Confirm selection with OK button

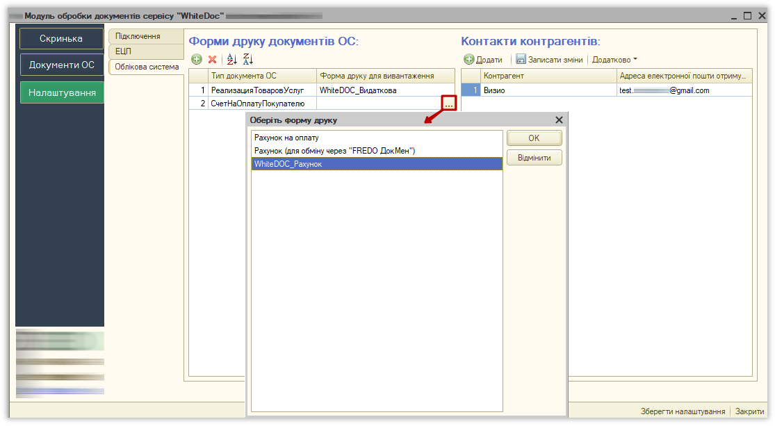(535, 138)
